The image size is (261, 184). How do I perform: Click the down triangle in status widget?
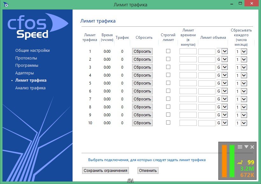pyautogui.click(x=246, y=147)
